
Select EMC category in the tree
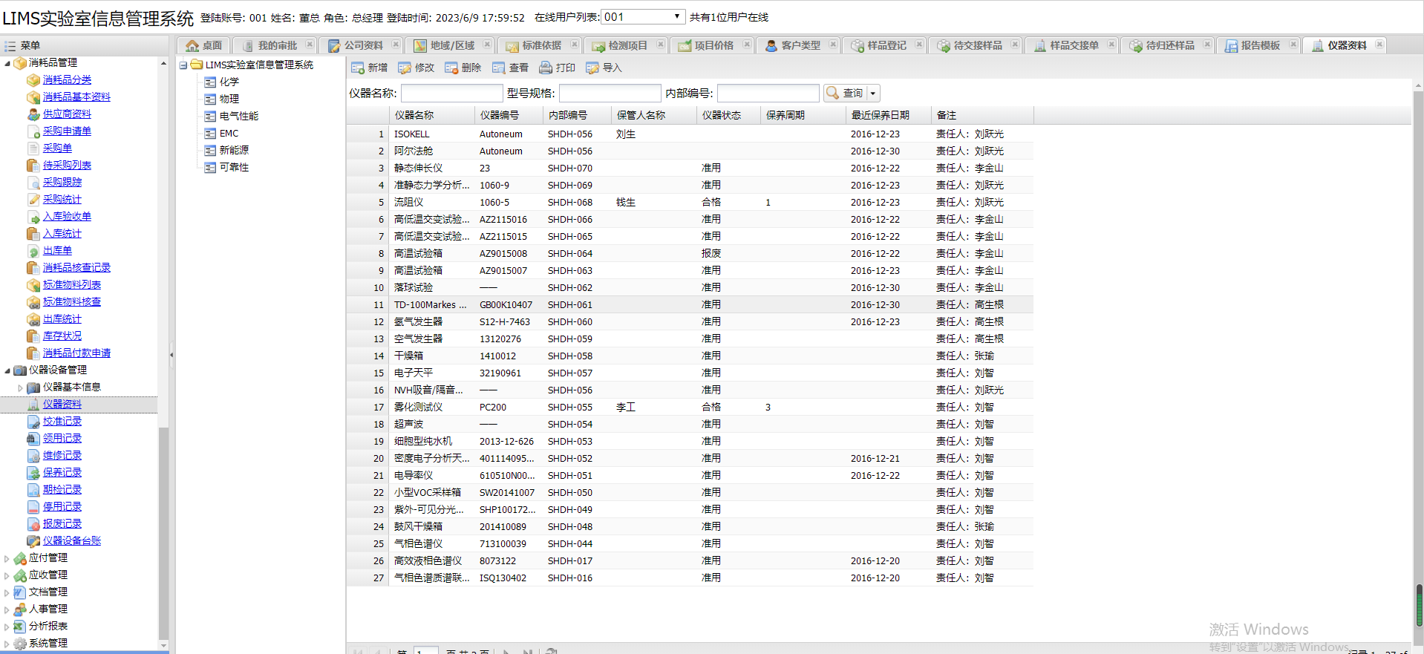(229, 134)
